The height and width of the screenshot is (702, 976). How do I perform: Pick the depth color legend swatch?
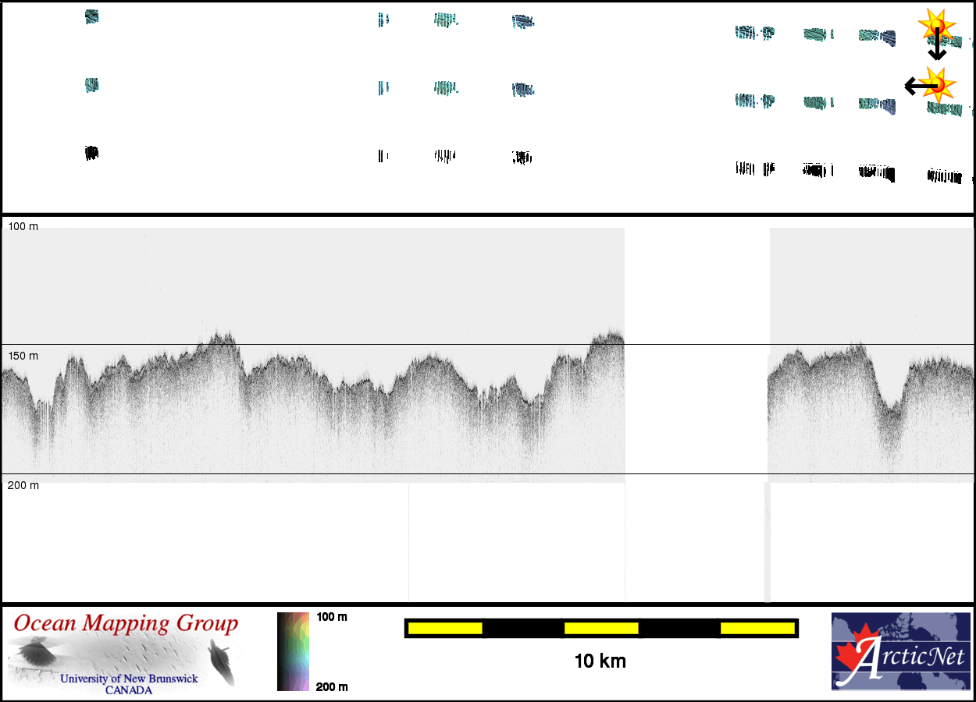[294, 651]
